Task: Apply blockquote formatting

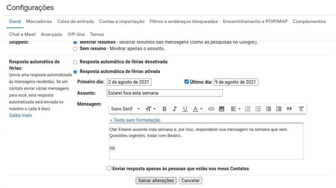Action: 289,109
